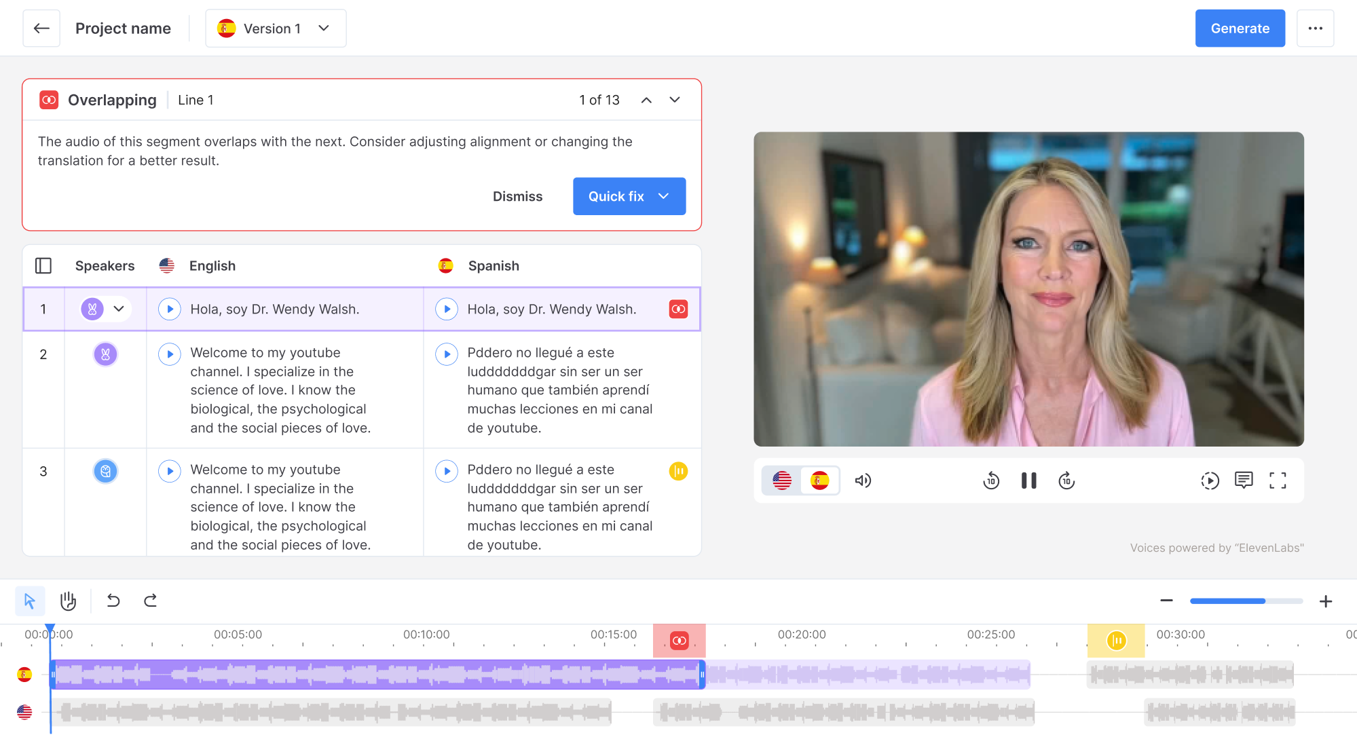1357x735 pixels.
Task: Open the more options menu
Action: (1315, 29)
